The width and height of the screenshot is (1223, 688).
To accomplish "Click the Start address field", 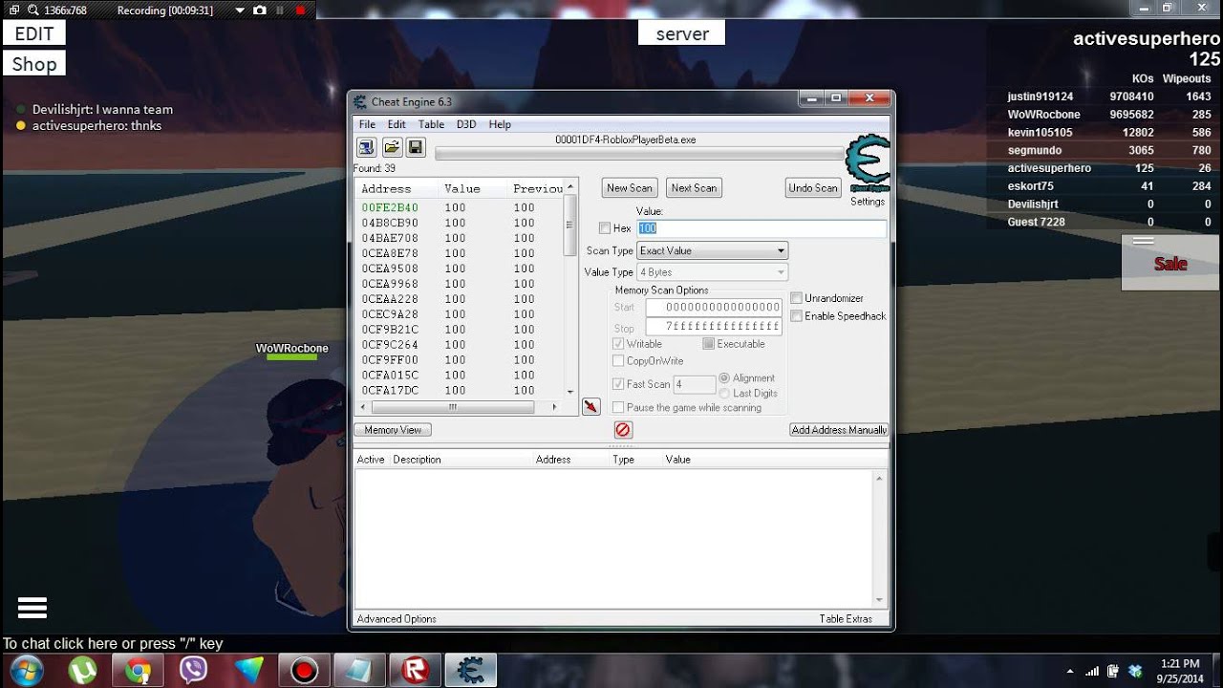I will pyautogui.click(x=714, y=307).
